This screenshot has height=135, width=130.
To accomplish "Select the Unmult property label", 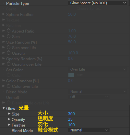I will point(13,98).
